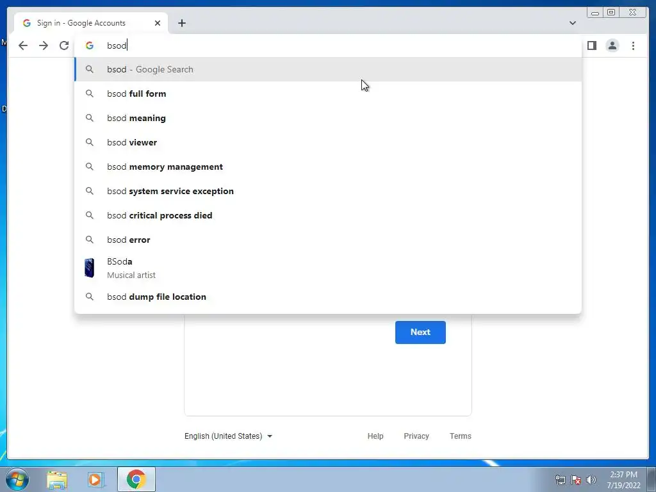Click the volume speaker tray icon

(591, 480)
